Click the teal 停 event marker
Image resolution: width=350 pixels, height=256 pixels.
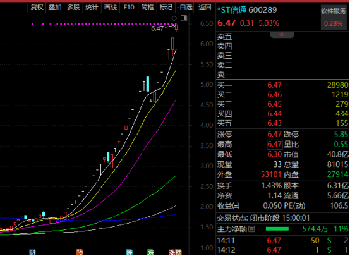coord(129,252)
